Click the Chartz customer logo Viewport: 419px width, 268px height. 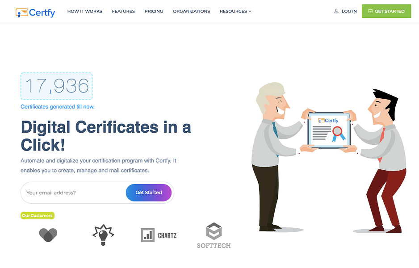pyautogui.click(x=159, y=235)
